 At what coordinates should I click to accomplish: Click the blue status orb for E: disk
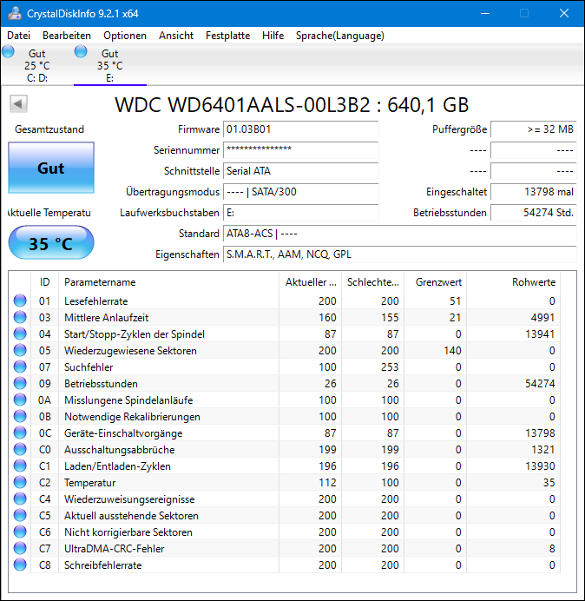pos(81,51)
